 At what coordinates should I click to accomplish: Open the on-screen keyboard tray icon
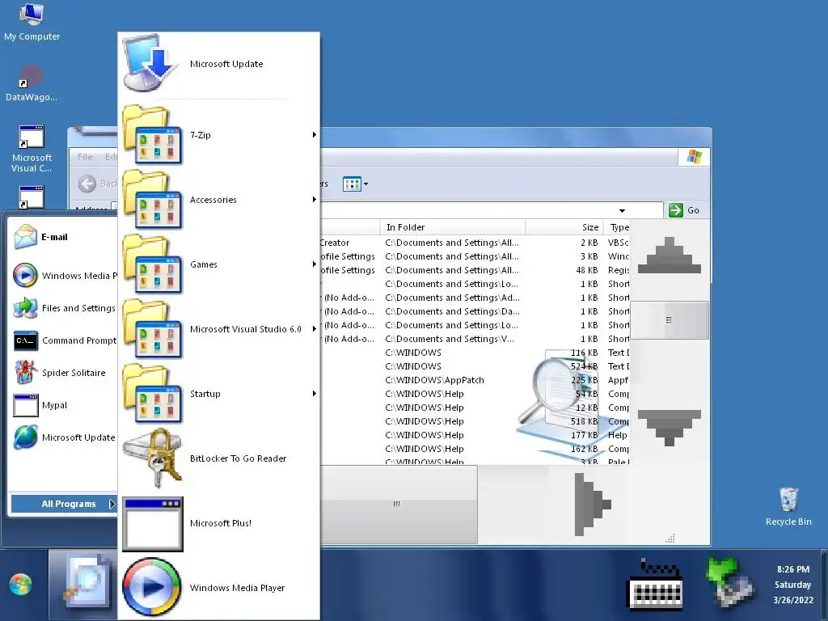pyautogui.click(x=655, y=584)
